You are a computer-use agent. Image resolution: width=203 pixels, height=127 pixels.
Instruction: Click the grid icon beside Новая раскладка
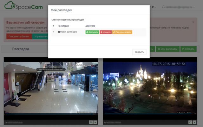(x=59, y=32)
